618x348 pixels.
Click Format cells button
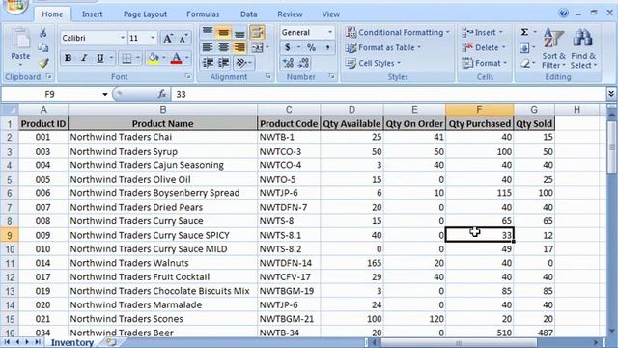pyautogui.click(x=484, y=63)
